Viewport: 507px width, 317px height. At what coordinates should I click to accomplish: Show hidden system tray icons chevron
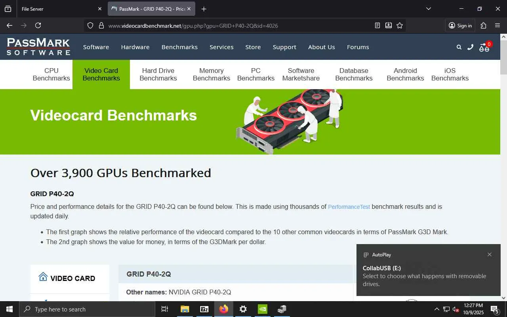(437, 309)
